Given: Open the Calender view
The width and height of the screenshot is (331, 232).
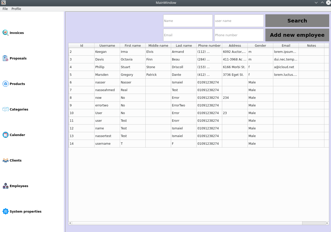Looking at the screenshot, I should click(17, 135).
